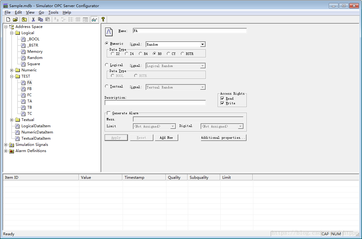Click the Alarm Definitions folder icon
Screen dimensions: 362x239
[11, 151]
